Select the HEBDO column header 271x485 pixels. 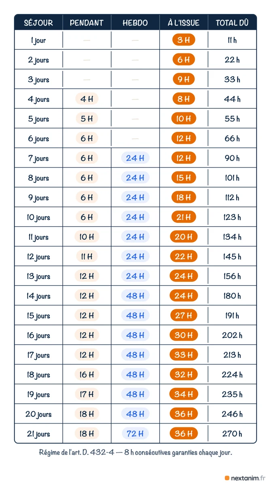(135, 23)
